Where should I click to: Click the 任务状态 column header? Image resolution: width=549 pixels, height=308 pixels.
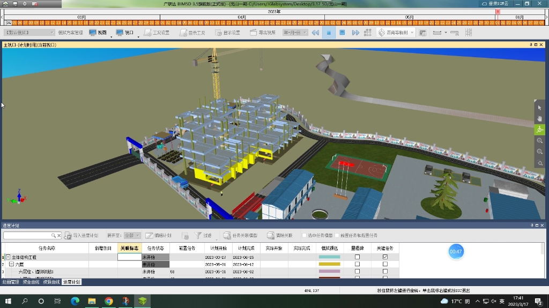tap(155, 248)
